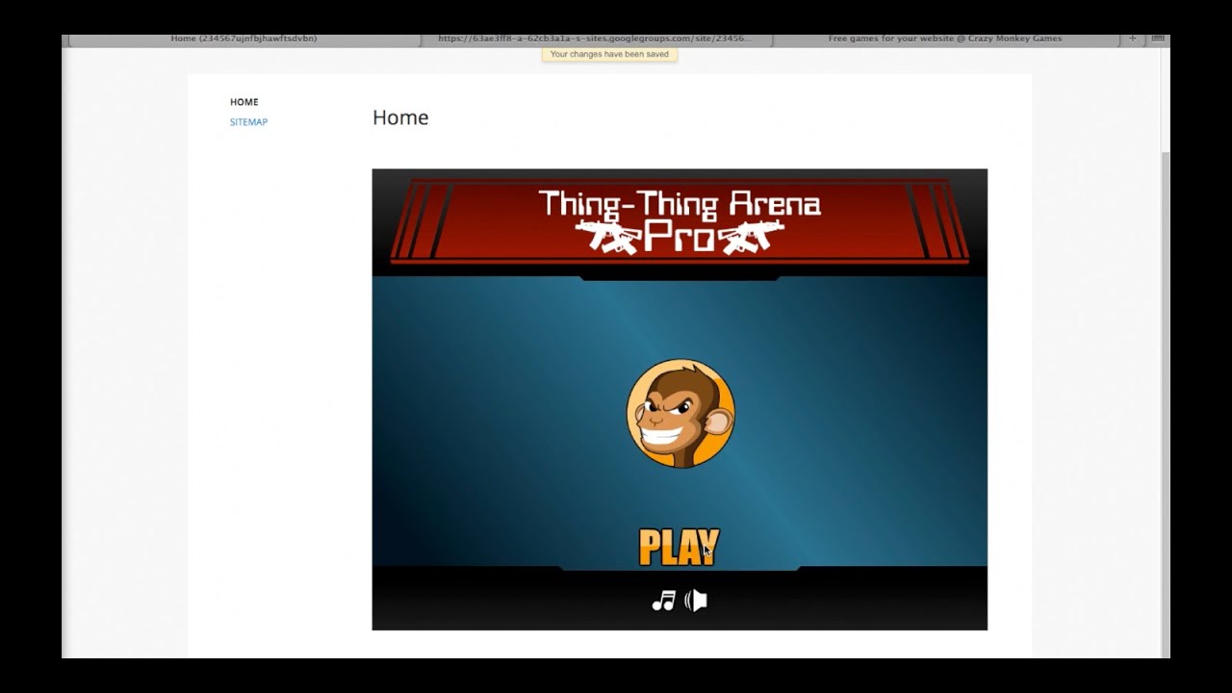Screen dimensions: 1232x693
Task: Open the SITEMAP sidebar link
Action: tap(248, 122)
